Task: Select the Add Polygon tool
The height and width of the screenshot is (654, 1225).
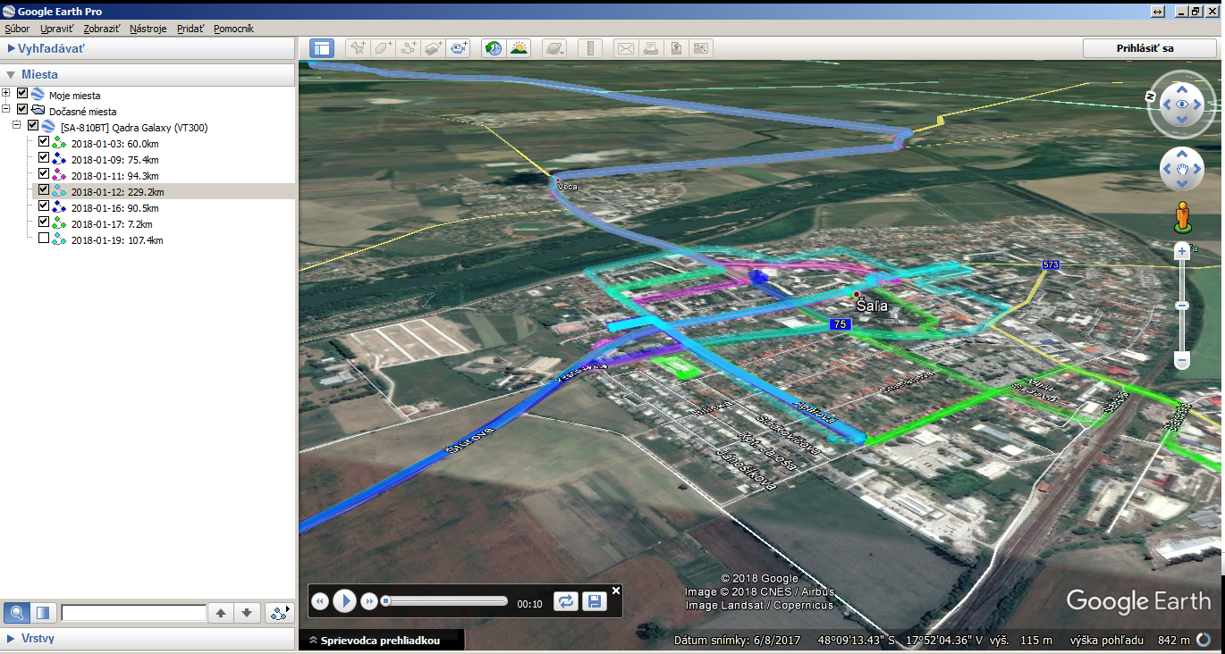Action: [384, 48]
